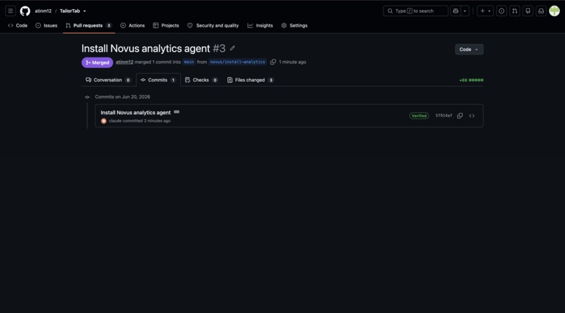Open the Security and quality tab
This screenshot has height=313, width=565.
(213, 25)
